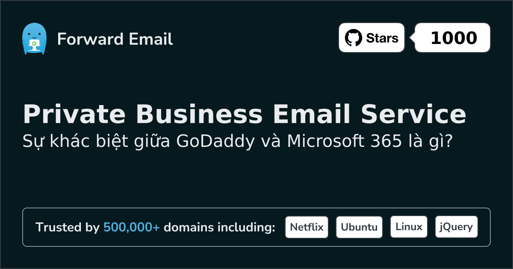
Task: Click the question mark ending the subtitle
Action: tap(448, 141)
